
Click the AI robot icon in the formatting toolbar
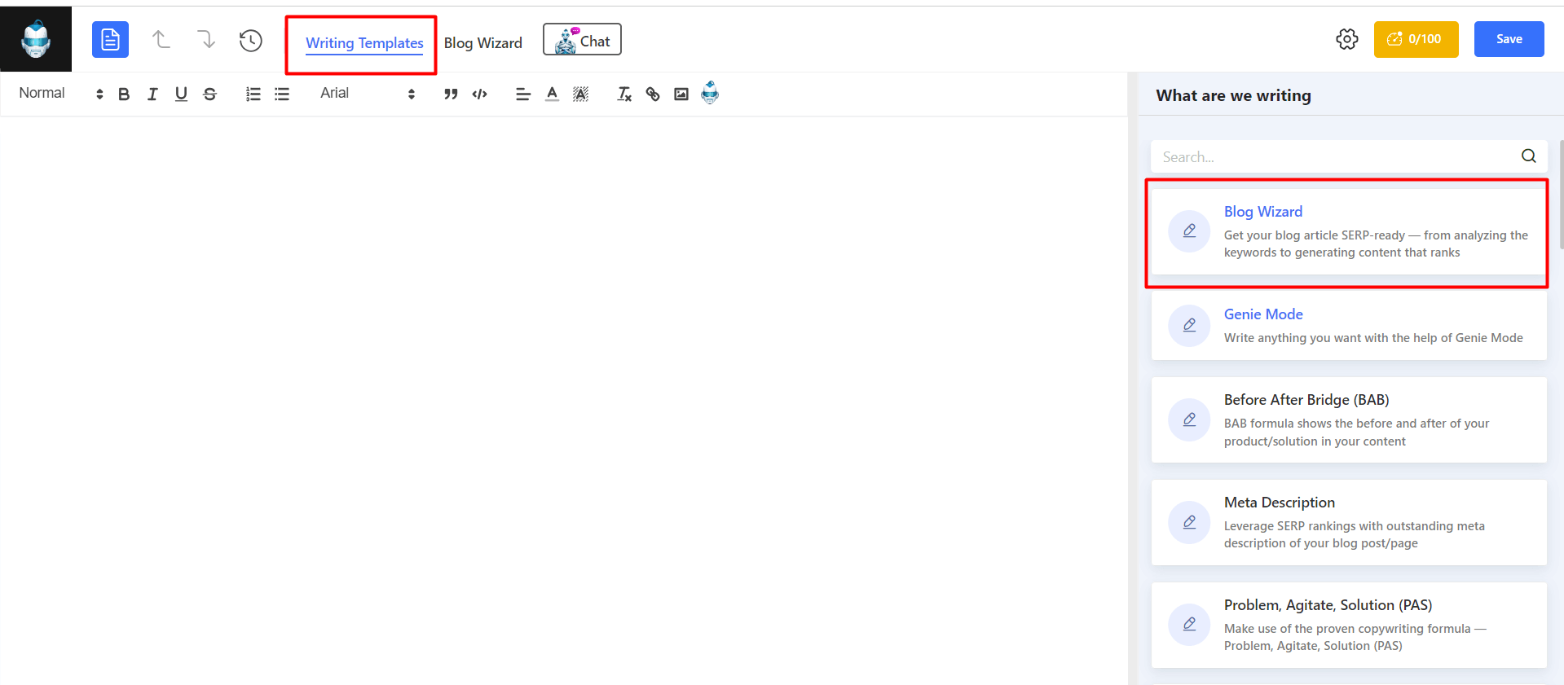click(710, 92)
